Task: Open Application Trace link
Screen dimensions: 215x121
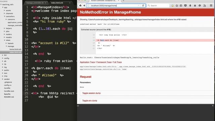Action: pyautogui.click(x=87, y=62)
